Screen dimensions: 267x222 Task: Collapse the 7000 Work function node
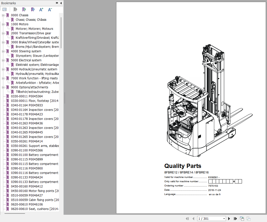click(x=3, y=78)
